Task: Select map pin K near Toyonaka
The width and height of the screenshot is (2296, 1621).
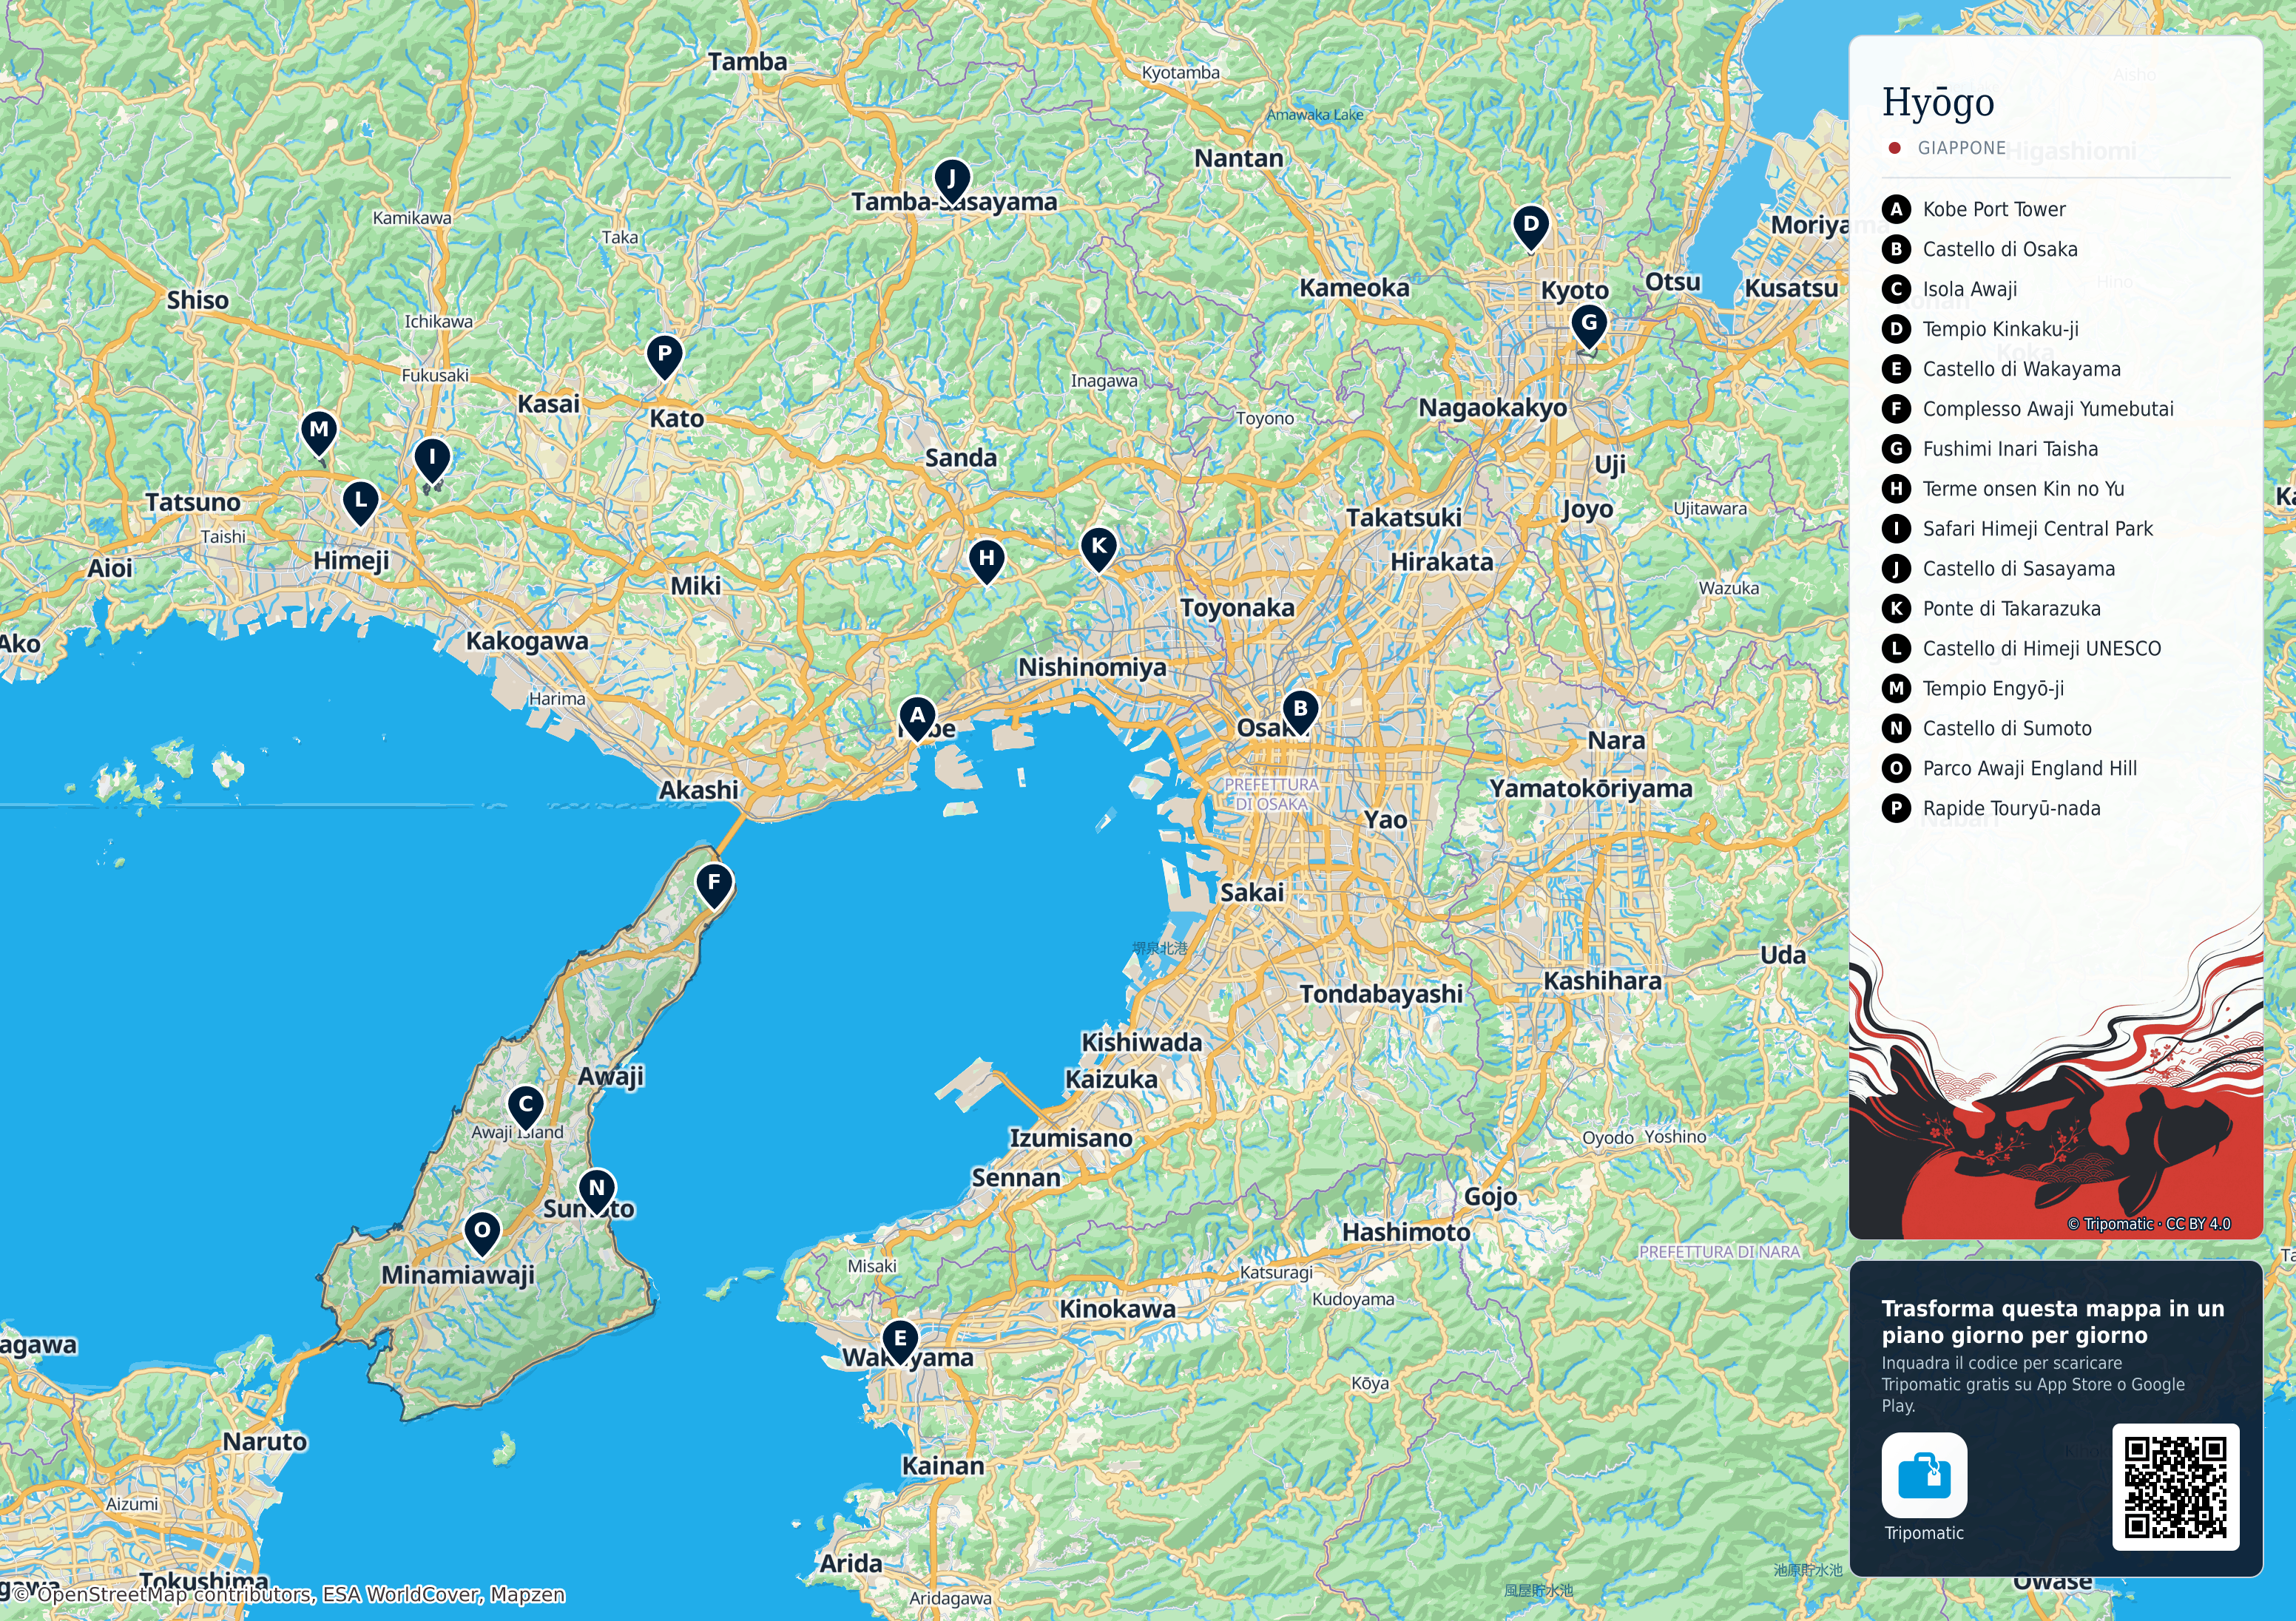Action: pos(1099,549)
